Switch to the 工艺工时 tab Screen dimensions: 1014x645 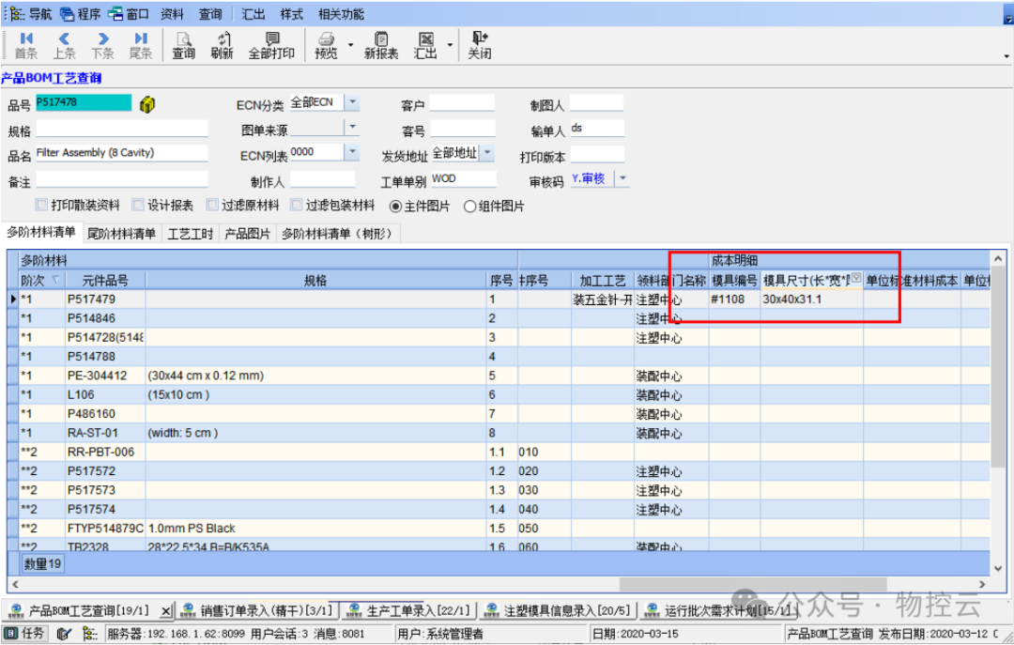[190, 234]
